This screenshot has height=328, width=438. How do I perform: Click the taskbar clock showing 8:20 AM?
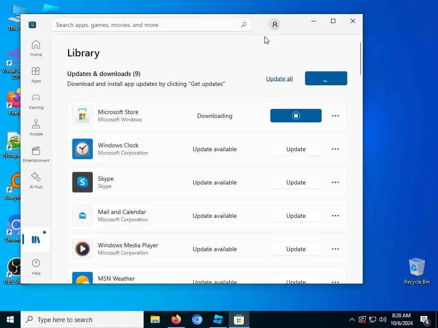pos(401,319)
